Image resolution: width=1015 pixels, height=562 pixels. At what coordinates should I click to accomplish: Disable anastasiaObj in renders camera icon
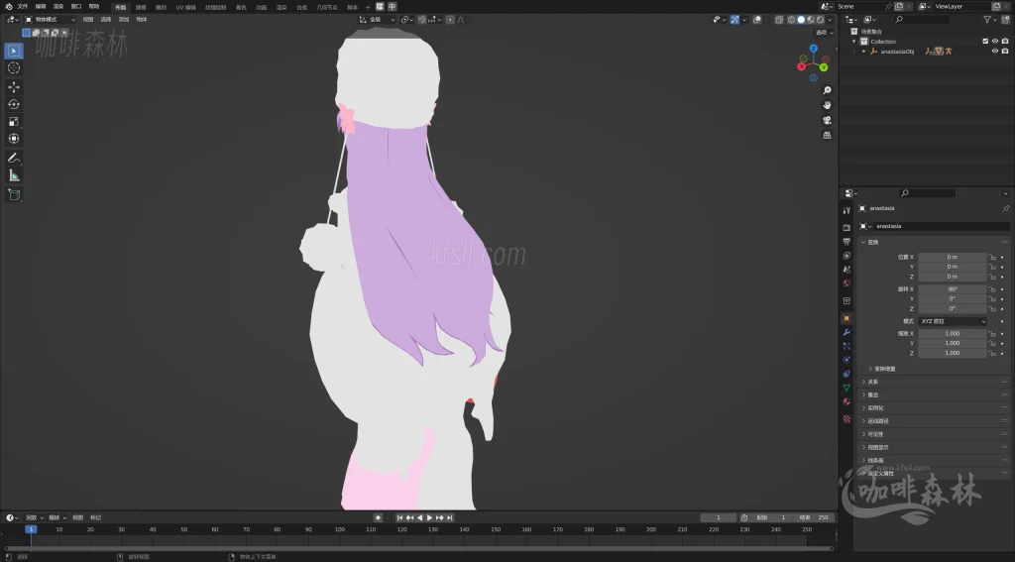tap(1005, 52)
